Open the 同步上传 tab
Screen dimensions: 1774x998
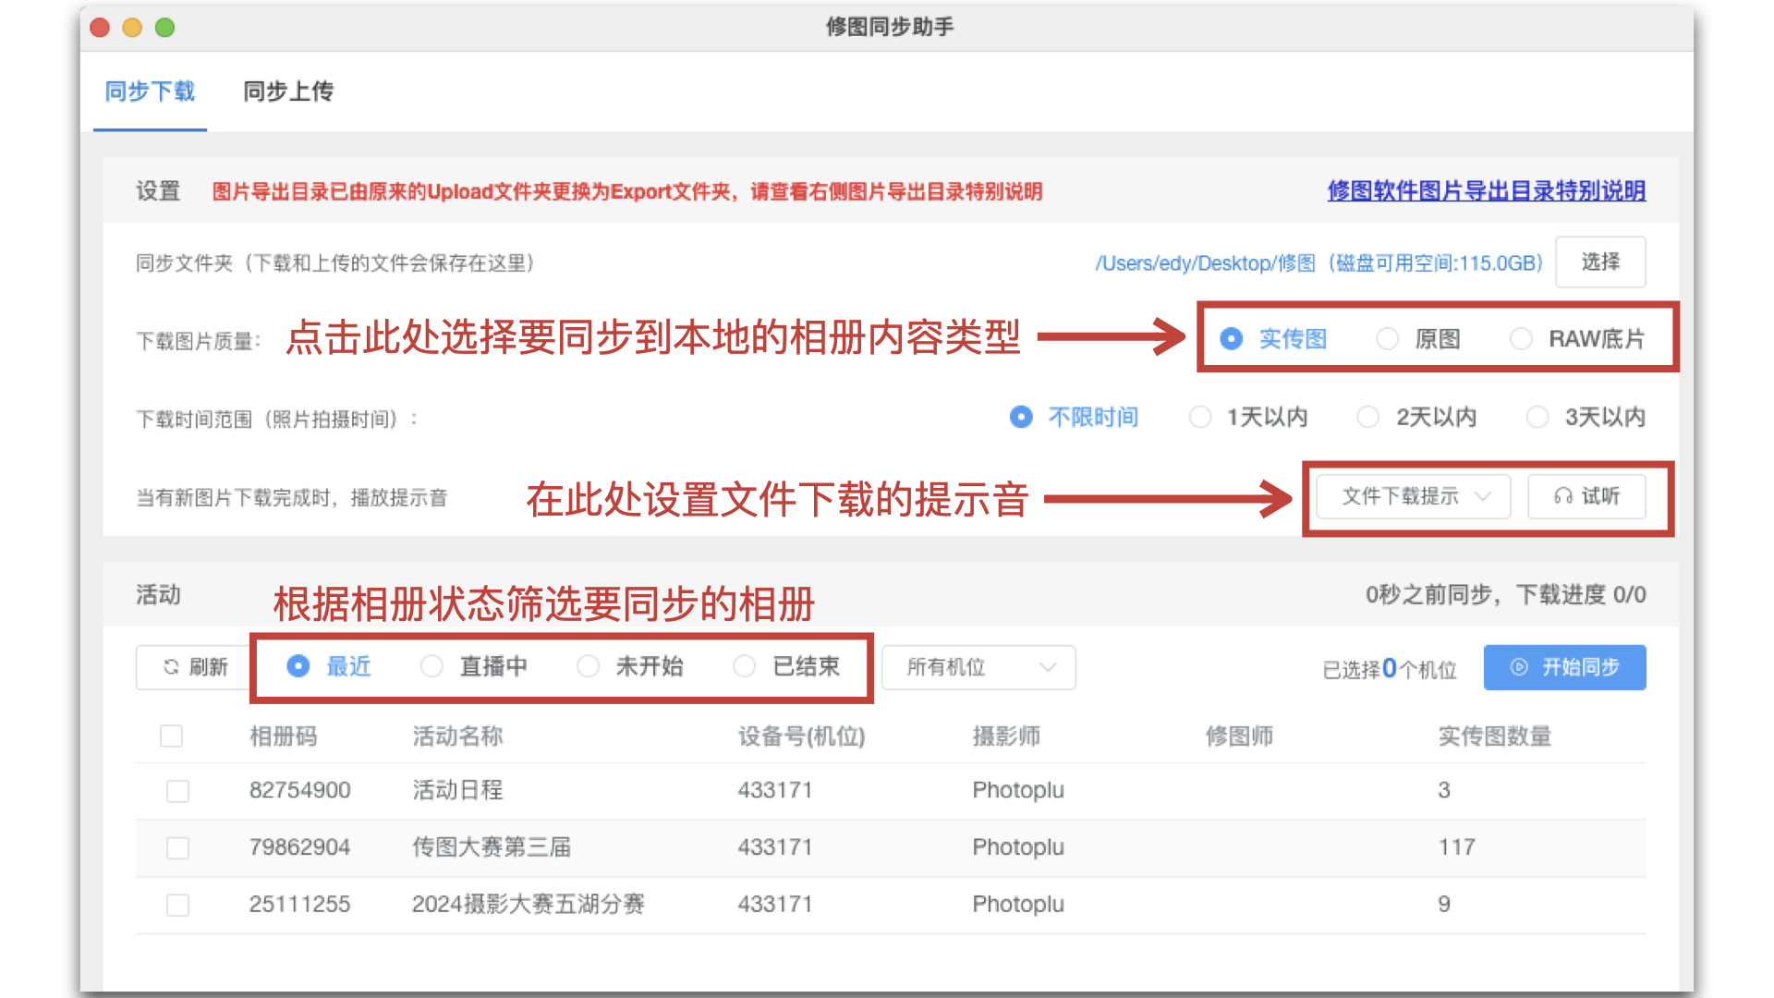[288, 91]
